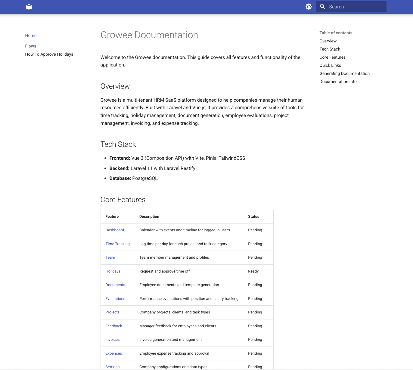
Task: Click 'Invoice generation and management' description
Action: (x=170, y=340)
